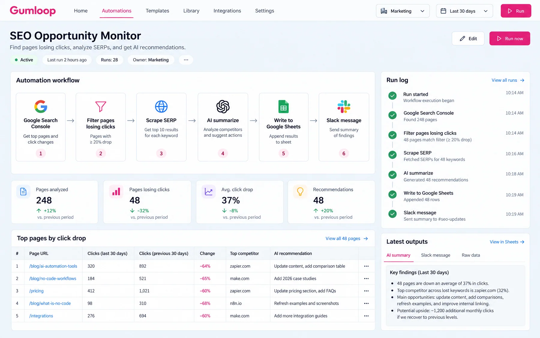
Task: Open row menu for /integrations row
Action: [366, 316]
